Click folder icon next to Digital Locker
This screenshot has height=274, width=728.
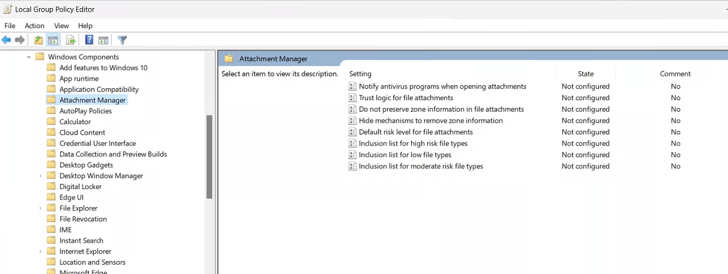click(x=51, y=187)
